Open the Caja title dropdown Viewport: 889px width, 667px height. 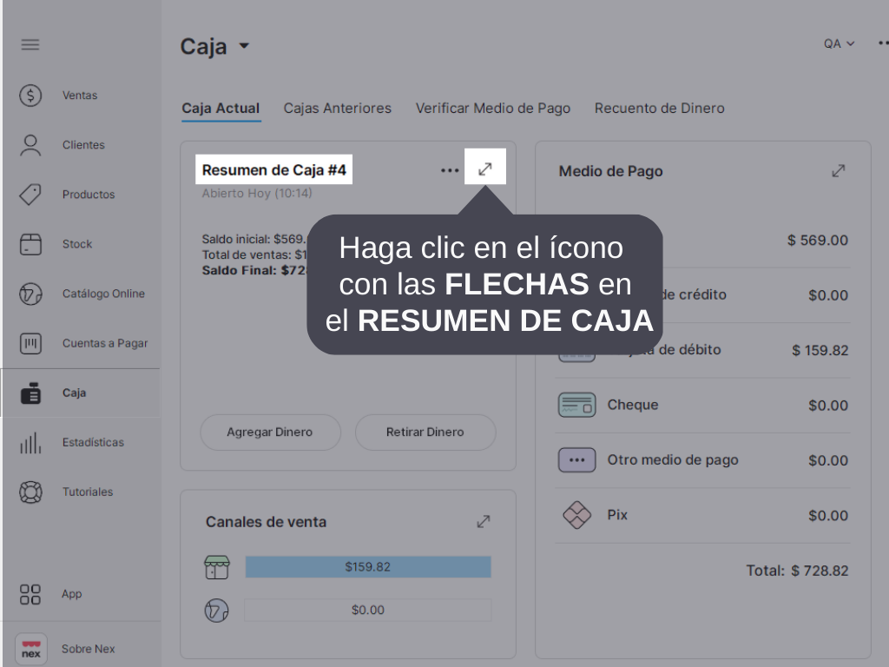pyautogui.click(x=244, y=46)
